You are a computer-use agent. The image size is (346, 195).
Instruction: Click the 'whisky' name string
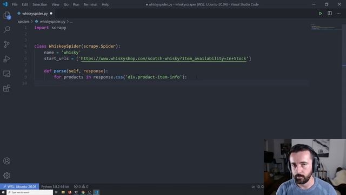[x=71, y=53]
